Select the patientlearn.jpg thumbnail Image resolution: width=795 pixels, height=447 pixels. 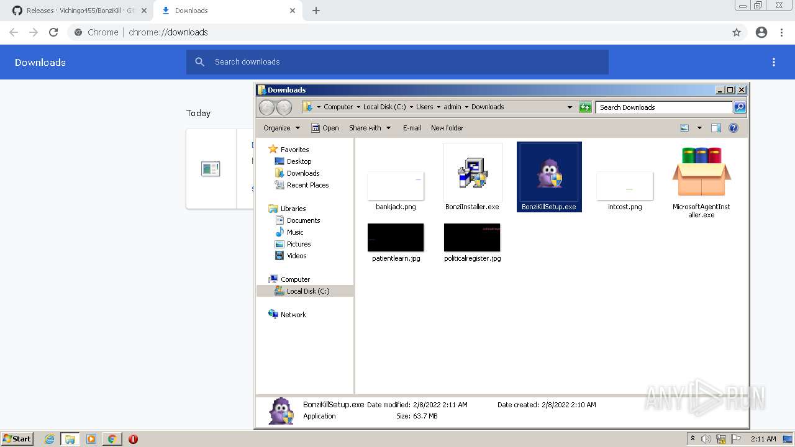click(x=396, y=237)
